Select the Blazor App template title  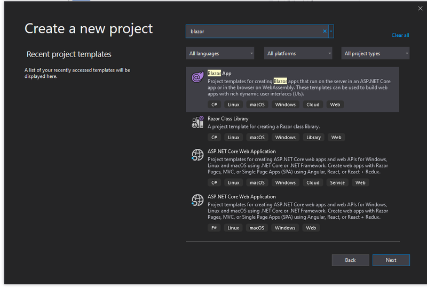[x=219, y=73]
